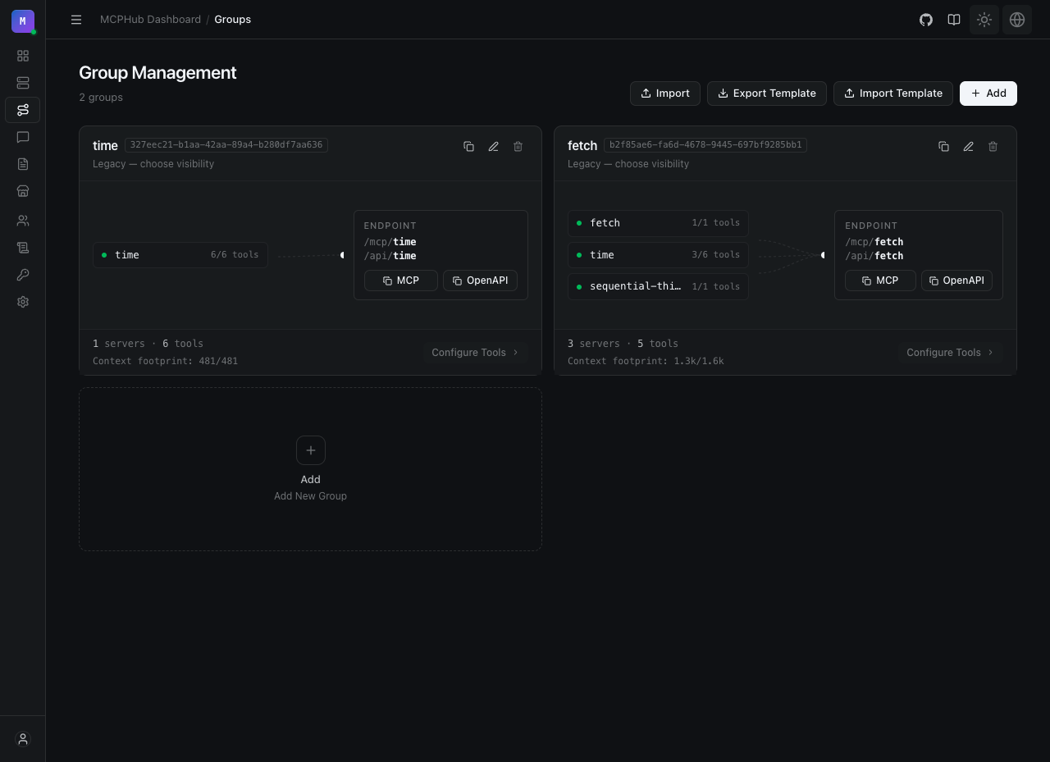Open the GitHub repository icon

pos(926,20)
